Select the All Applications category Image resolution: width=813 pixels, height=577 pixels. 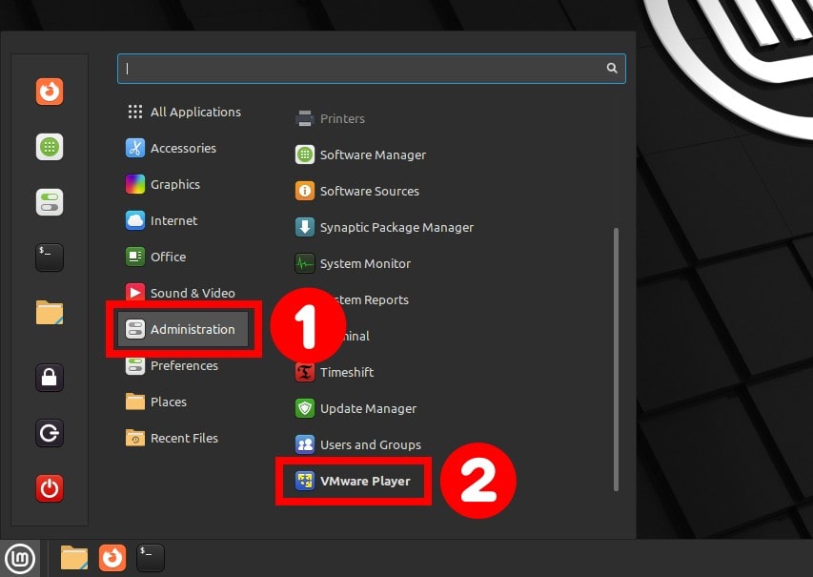pos(184,113)
